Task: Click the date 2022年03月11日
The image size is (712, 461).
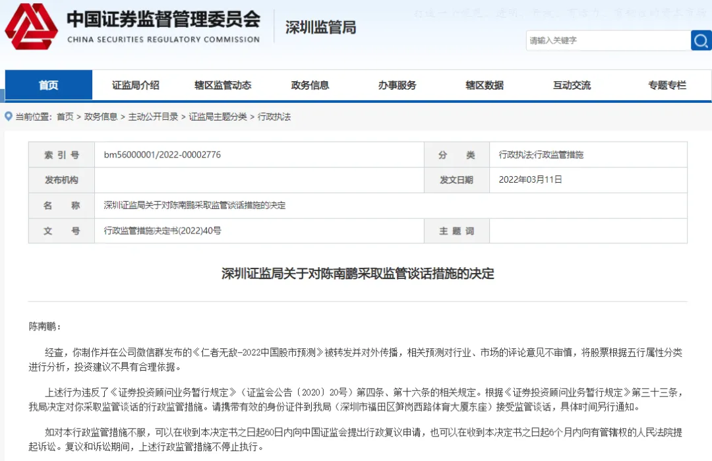Action: click(530, 179)
